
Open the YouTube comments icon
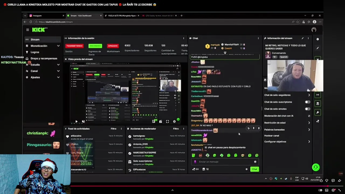[x=333, y=181]
